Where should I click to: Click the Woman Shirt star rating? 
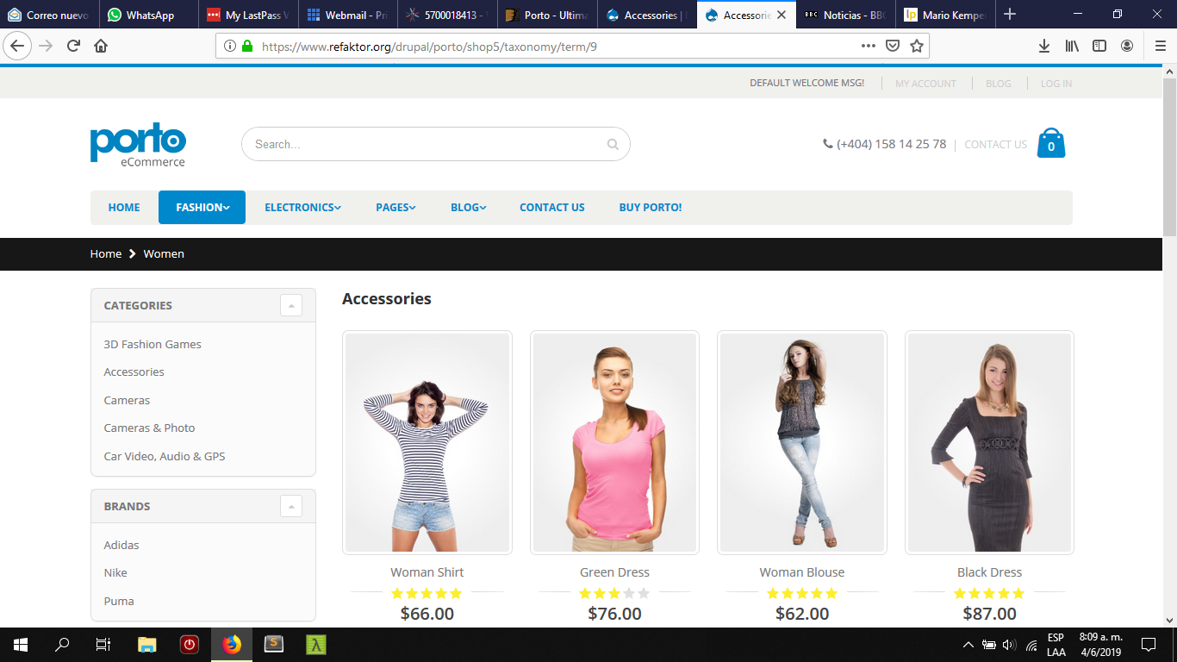point(427,593)
